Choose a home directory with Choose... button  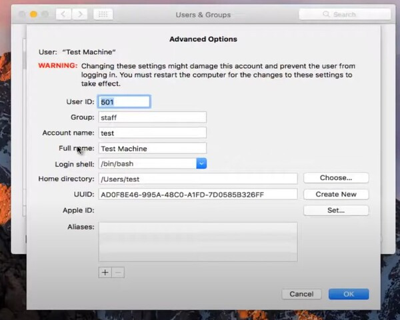click(336, 178)
